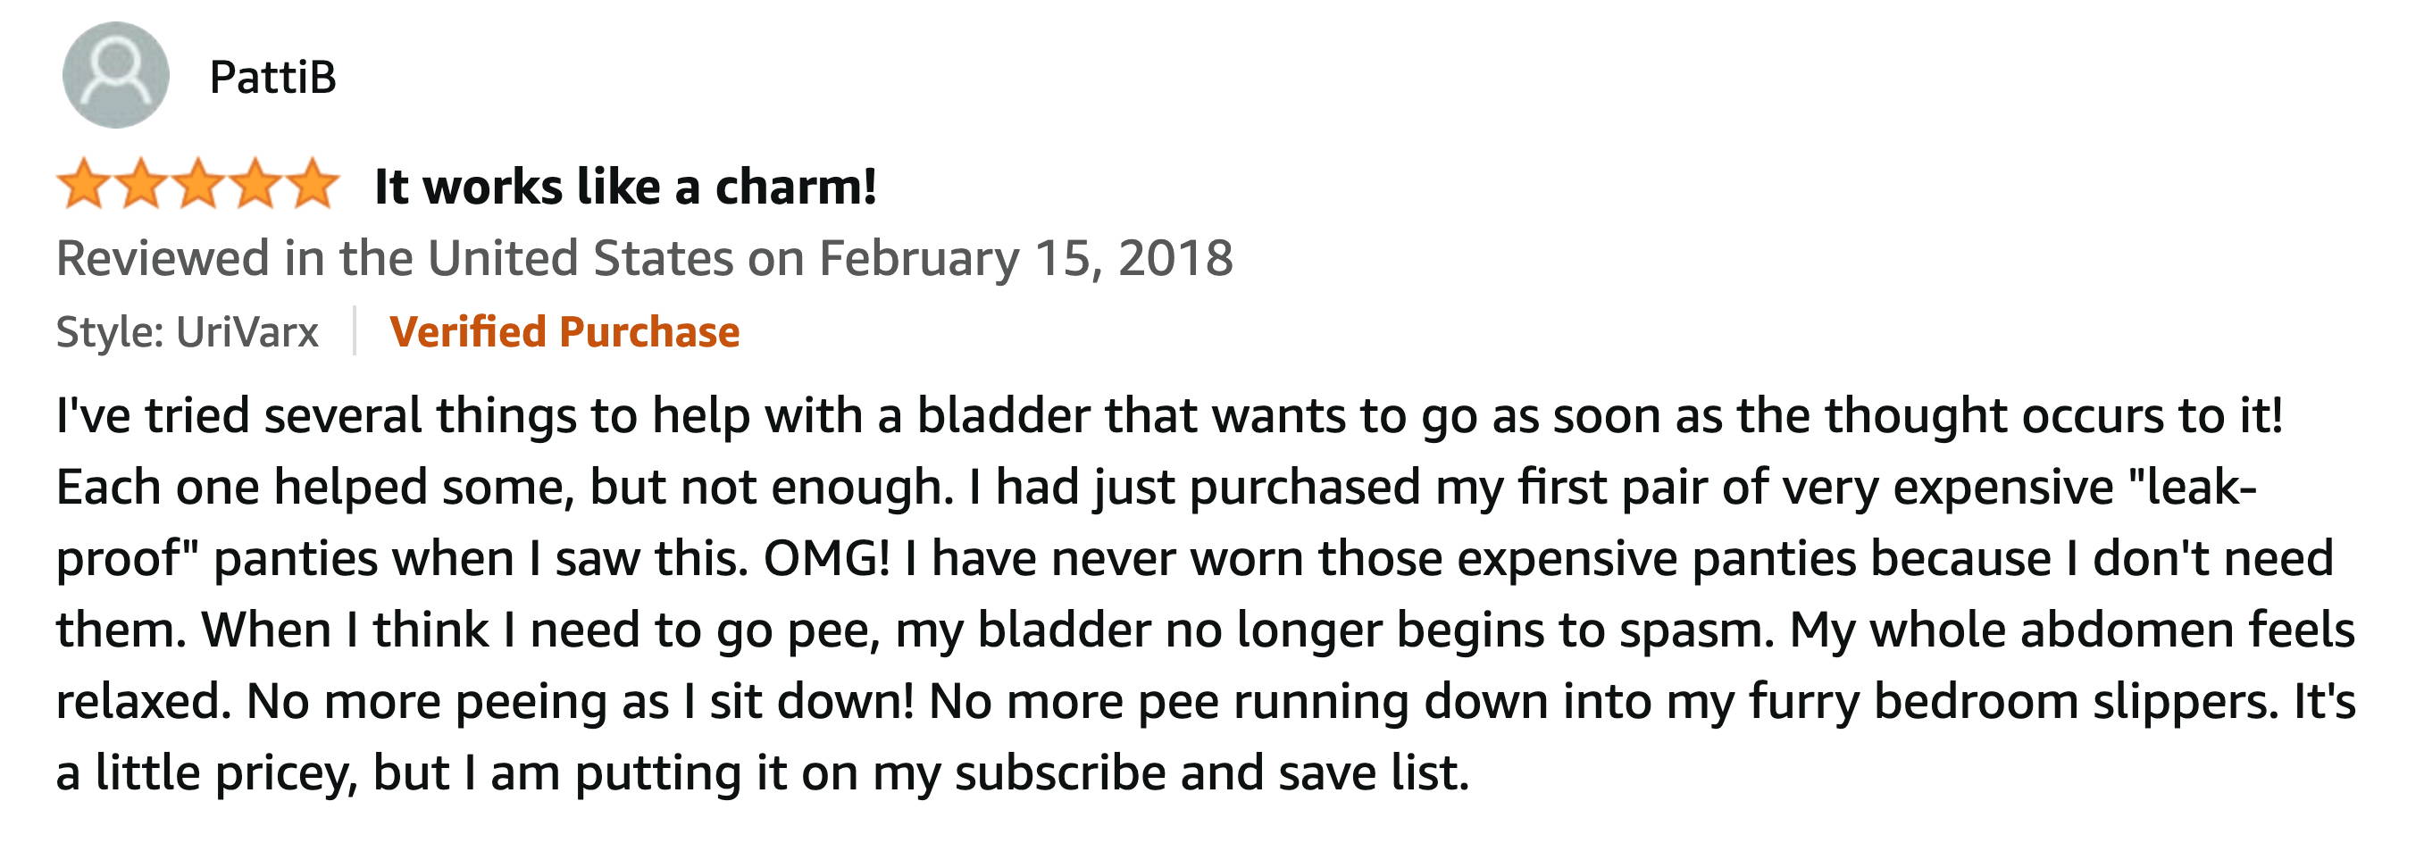Click the third orange rating star

[x=197, y=183]
